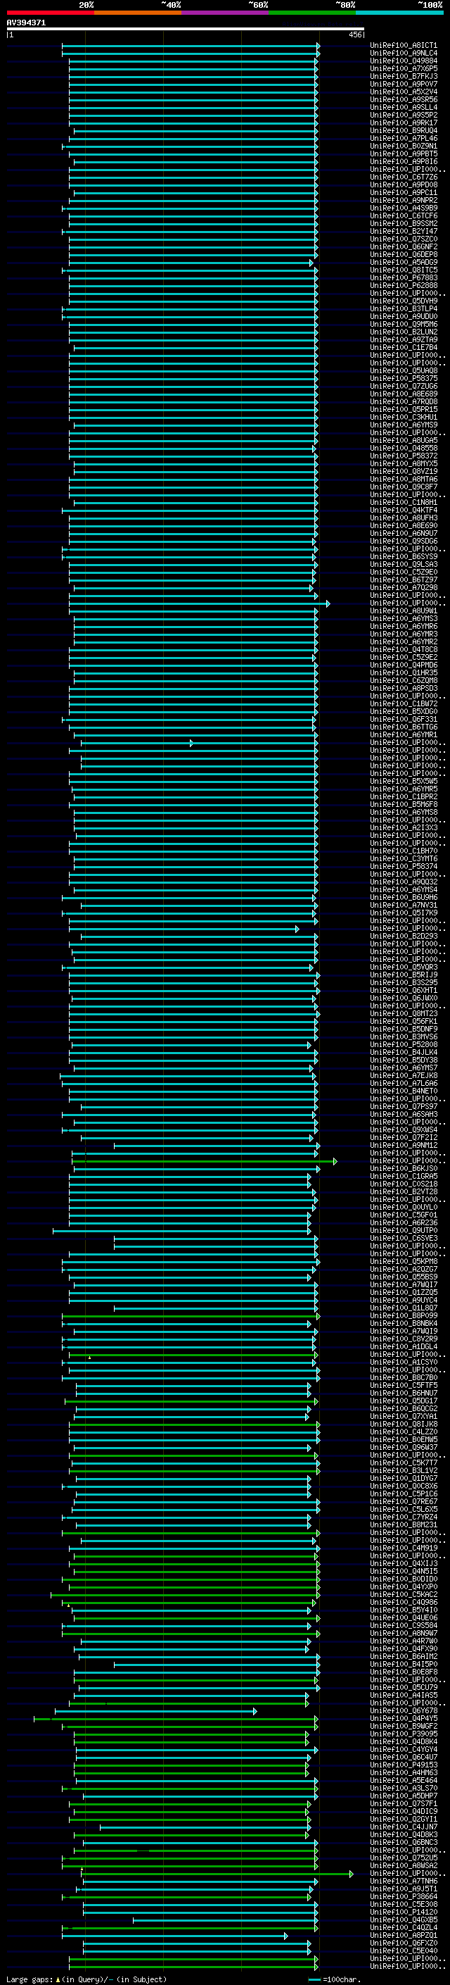Select the UniRef100_Q6Y678 label

(404, 1710)
